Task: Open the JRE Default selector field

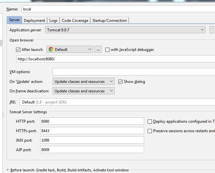Action: [x=117, y=102]
